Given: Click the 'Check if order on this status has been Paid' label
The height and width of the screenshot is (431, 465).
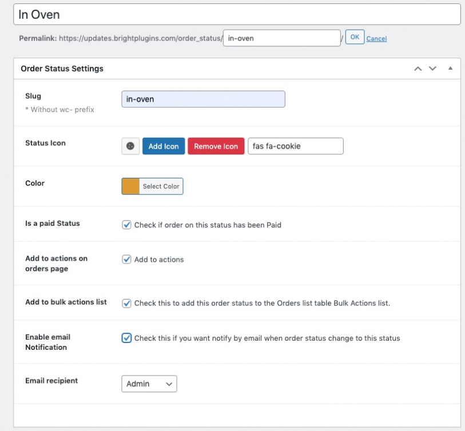Looking at the screenshot, I should [x=208, y=225].
